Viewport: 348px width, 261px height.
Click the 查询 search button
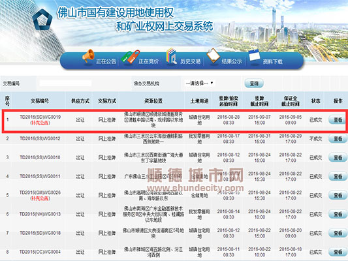(254, 84)
